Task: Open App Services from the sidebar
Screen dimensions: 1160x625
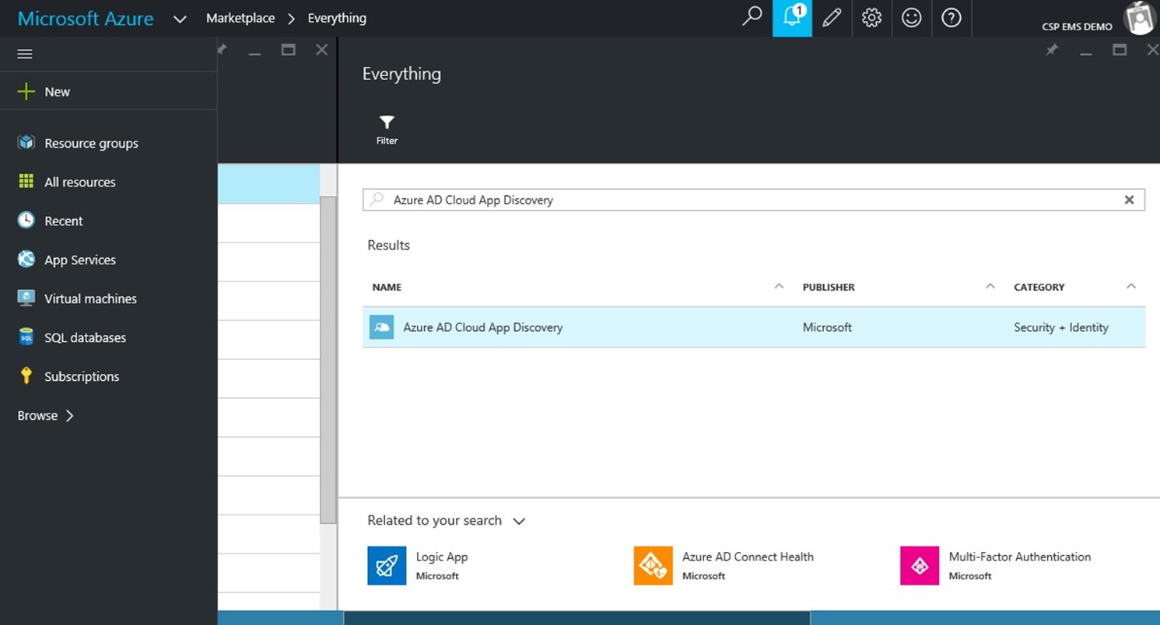Action: pos(81,260)
